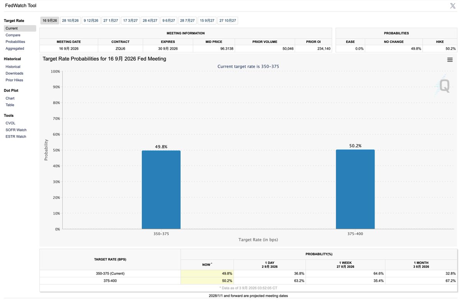
Task: Click the 1 DAY value 63.2%
Action: [x=299, y=281]
